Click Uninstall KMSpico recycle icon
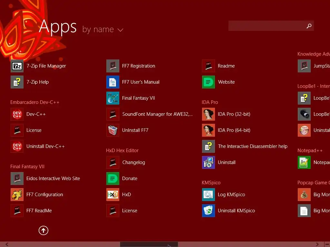Screen dimensions: 330x247 tap(209, 211)
